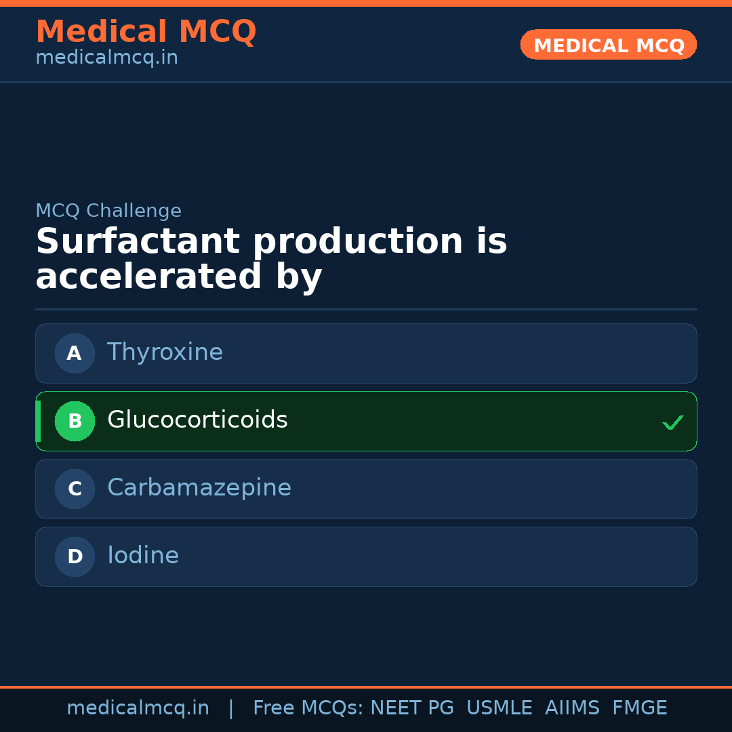This screenshot has height=732, width=732.
Task: Click the green checkmark on option B
Action: (672, 422)
